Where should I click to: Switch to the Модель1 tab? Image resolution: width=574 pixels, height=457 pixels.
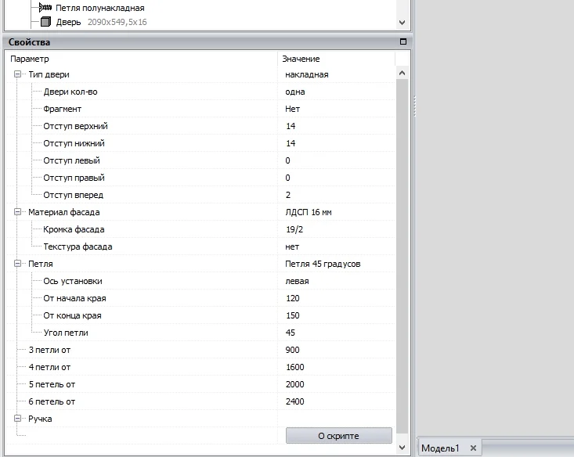tap(440, 448)
